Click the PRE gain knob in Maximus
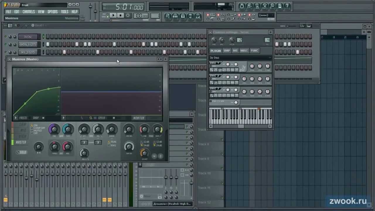 pyautogui.click(x=54, y=129)
